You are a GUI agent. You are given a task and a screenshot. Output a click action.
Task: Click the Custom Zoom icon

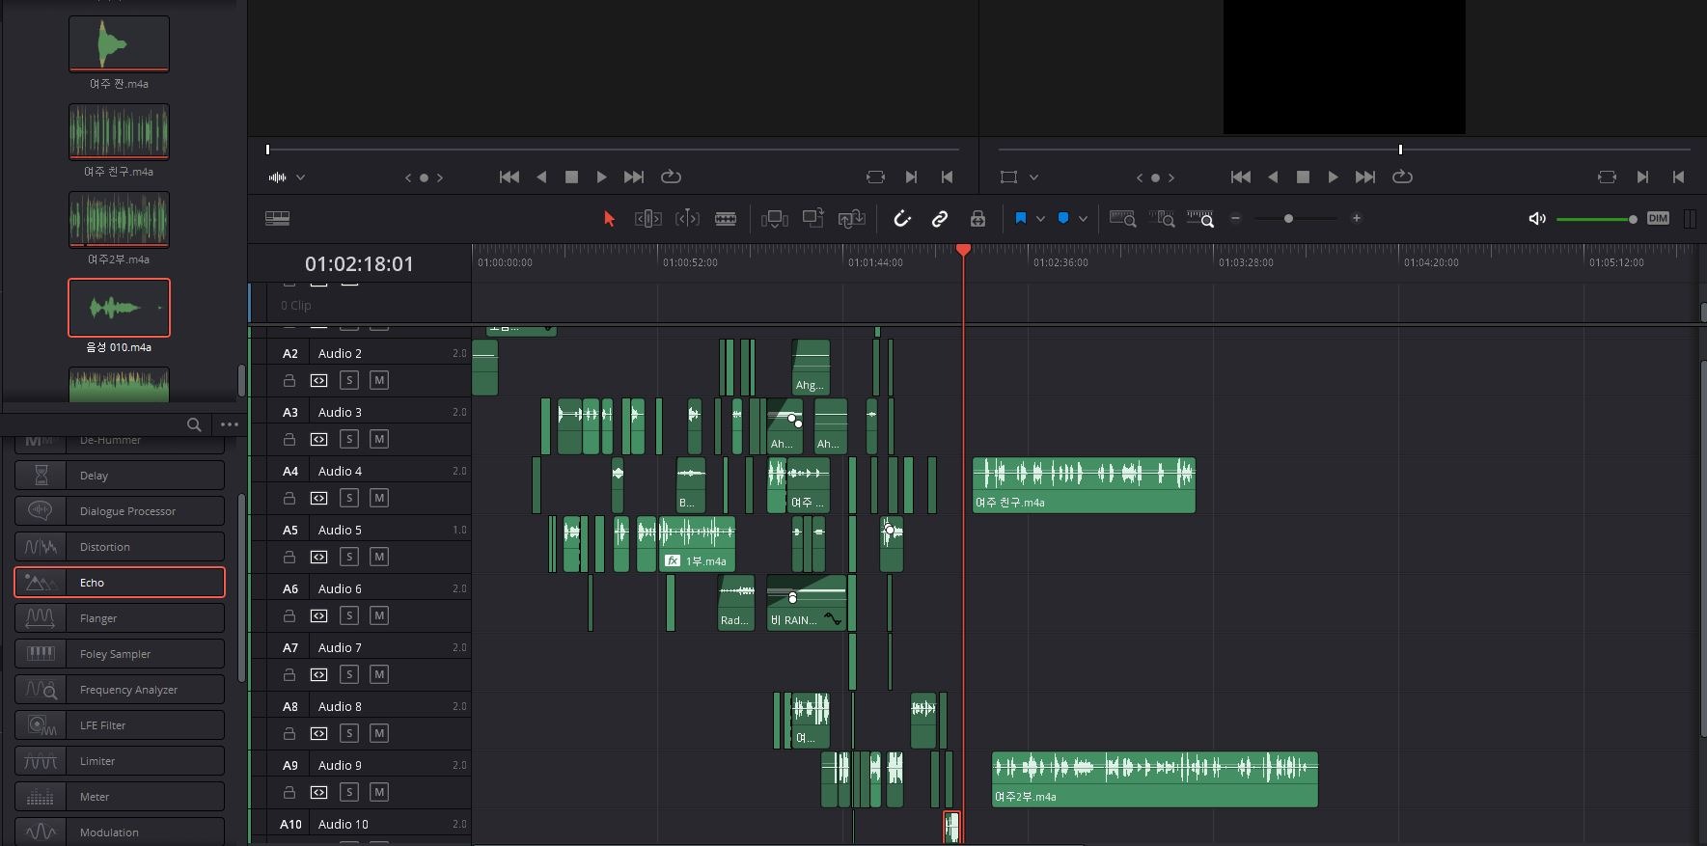pos(1200,219)
